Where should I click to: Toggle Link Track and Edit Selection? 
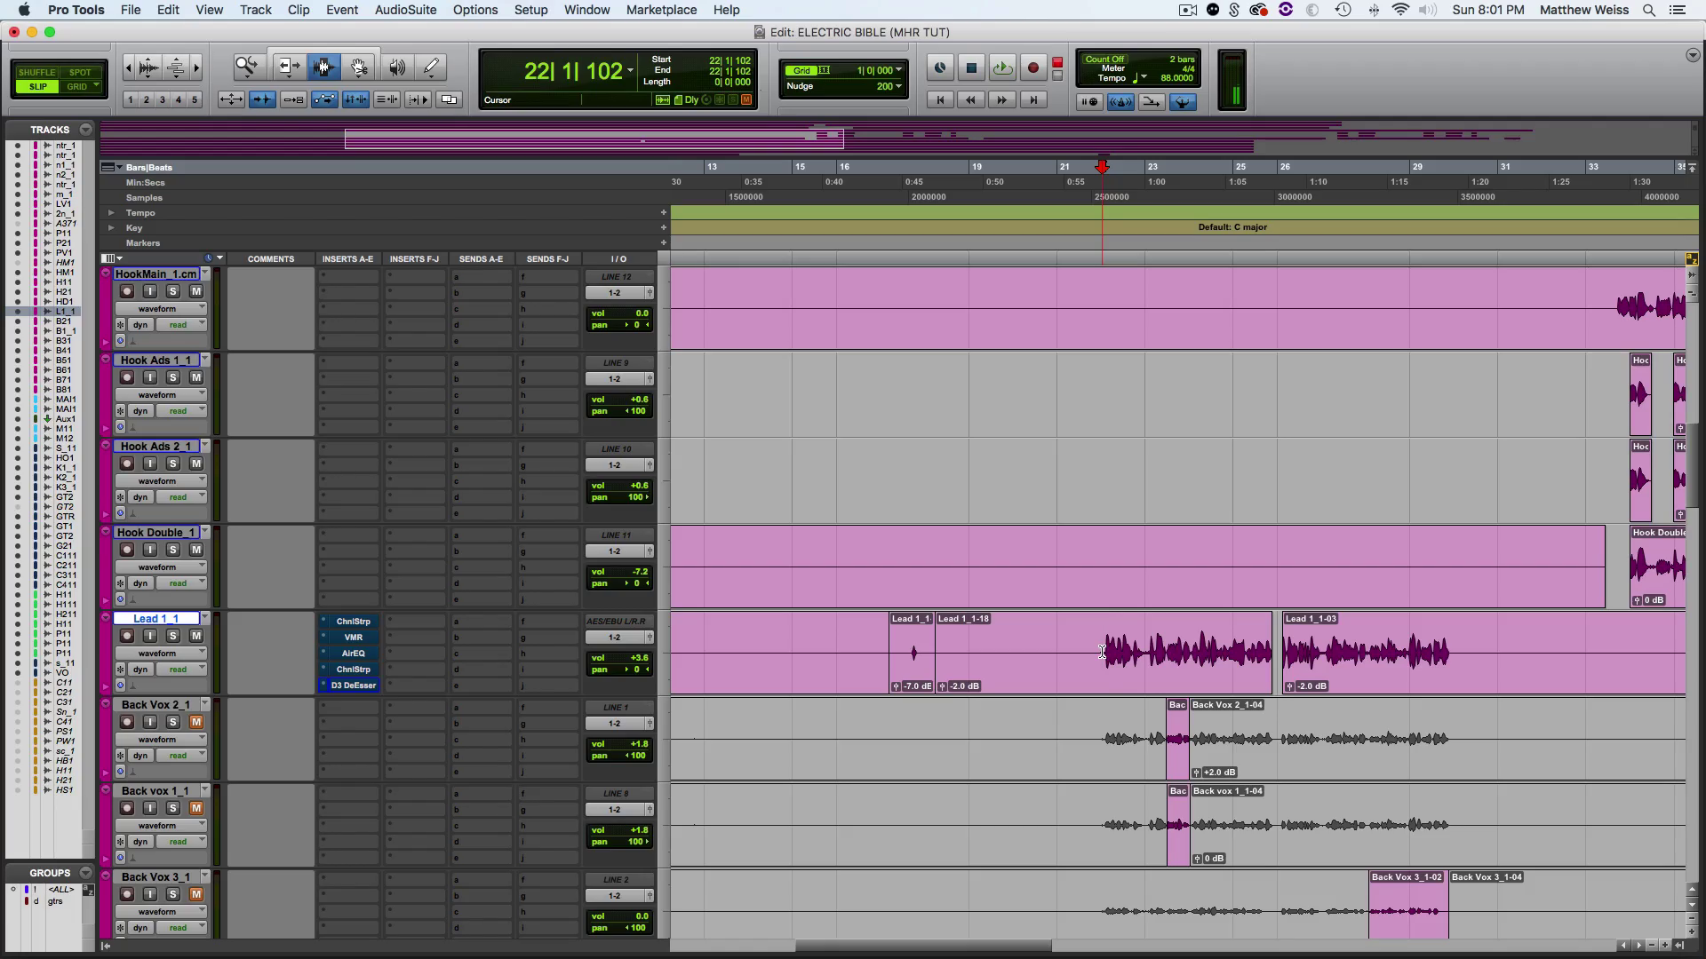click(387, 99)
